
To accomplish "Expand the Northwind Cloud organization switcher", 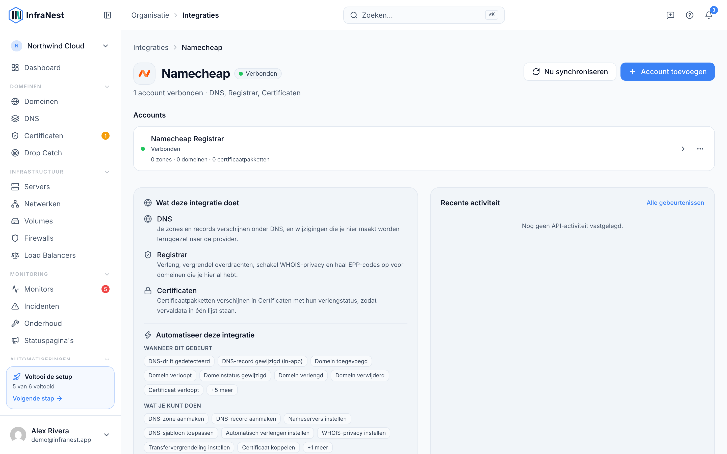I will (x=60, y=46).
